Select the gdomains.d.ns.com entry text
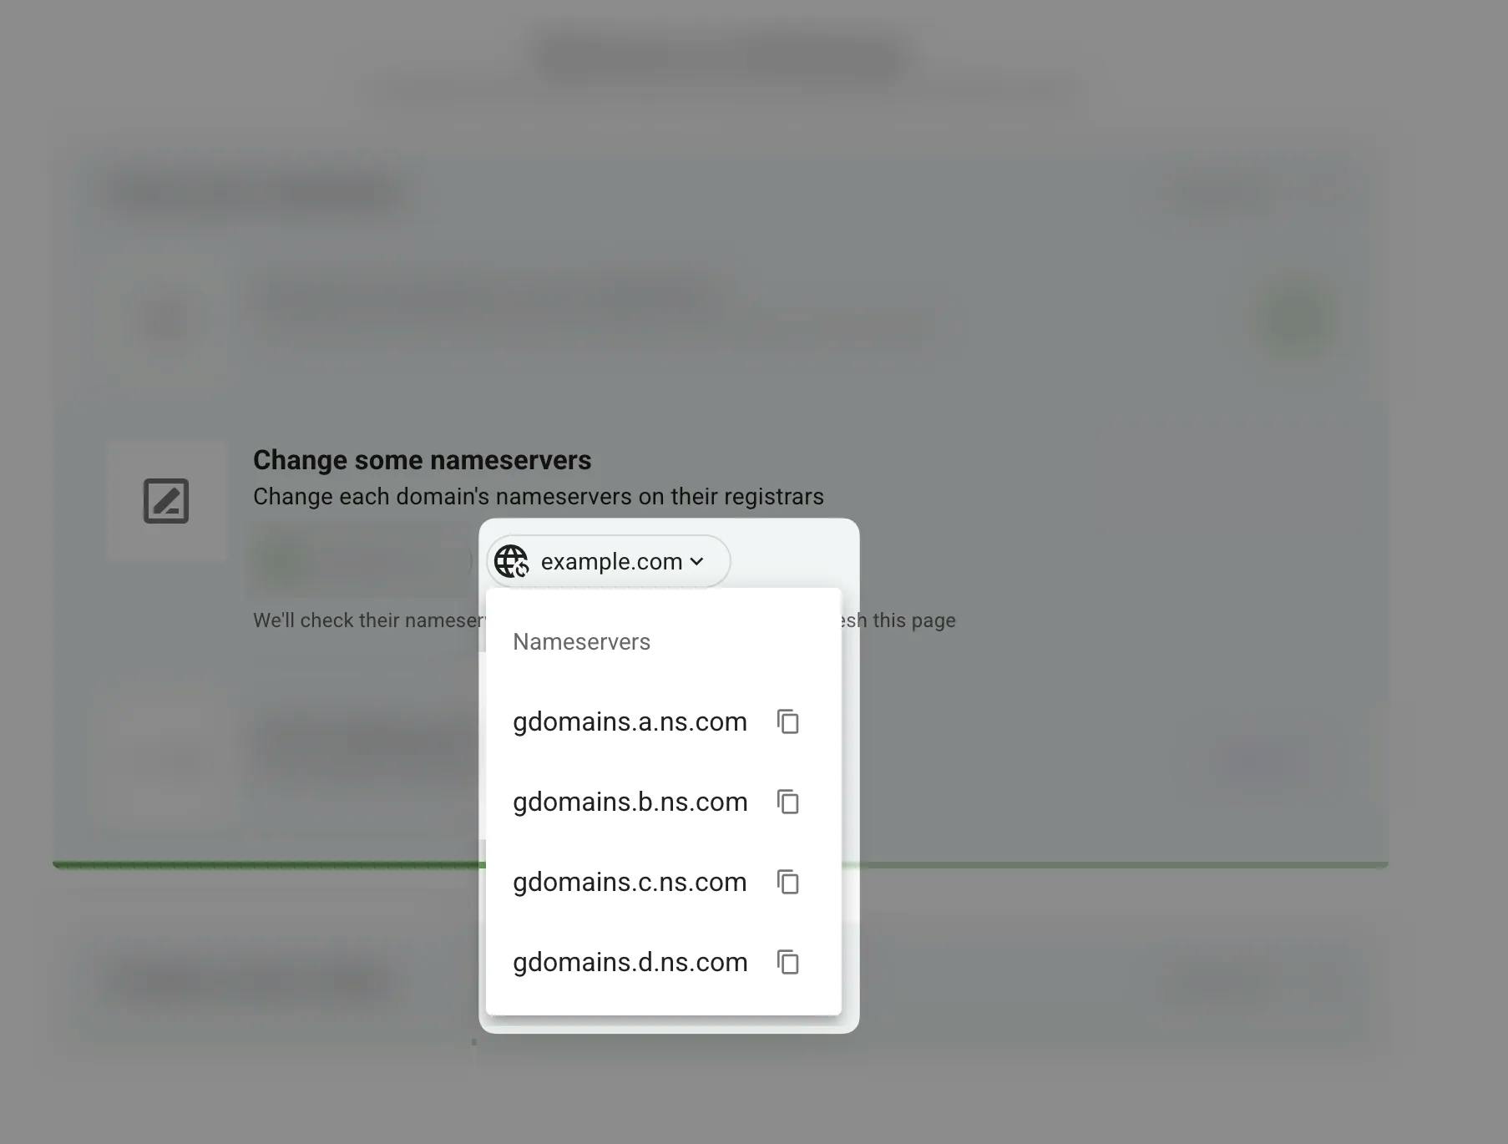 pos(630,962)
